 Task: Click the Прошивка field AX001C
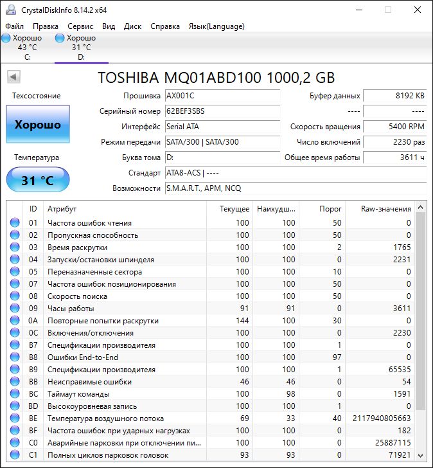tap(222, 96)
